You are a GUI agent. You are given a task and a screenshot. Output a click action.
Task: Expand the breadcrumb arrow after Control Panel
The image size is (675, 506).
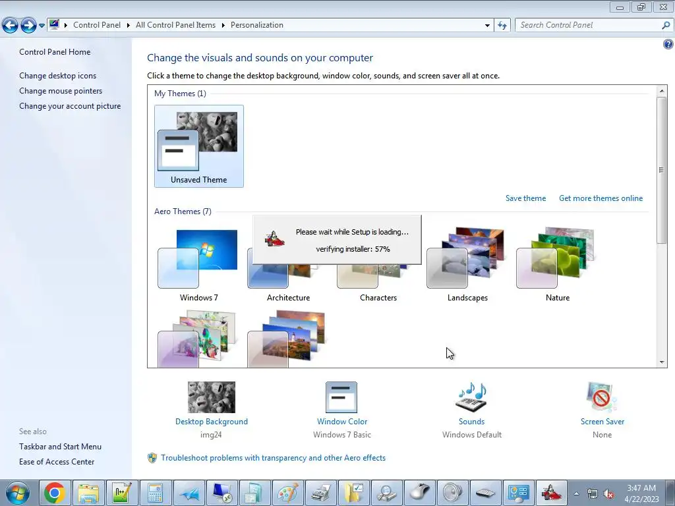tap(129, 26)
